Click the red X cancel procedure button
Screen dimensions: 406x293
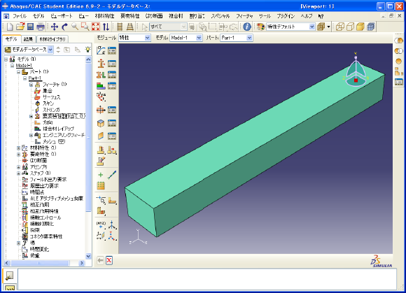(109, 260)
